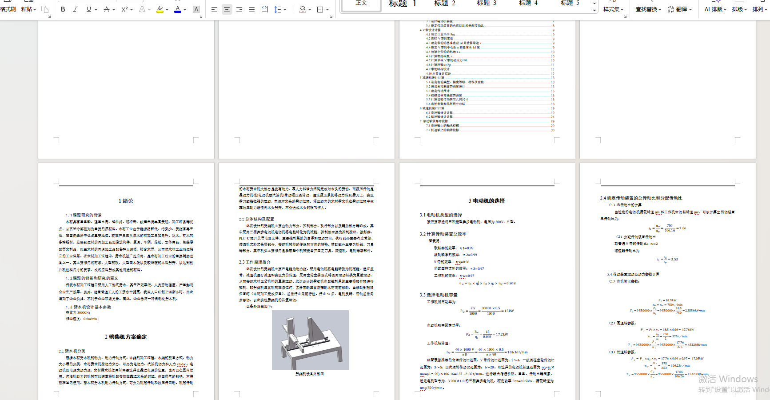Click the 3.2 计算传动装置总效率 subheading
Image resolution: width=770 pixels, height=400 pixels.
coord(443,234)
